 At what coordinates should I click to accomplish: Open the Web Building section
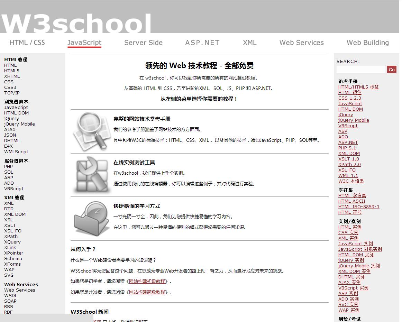[x=367, y=43]
